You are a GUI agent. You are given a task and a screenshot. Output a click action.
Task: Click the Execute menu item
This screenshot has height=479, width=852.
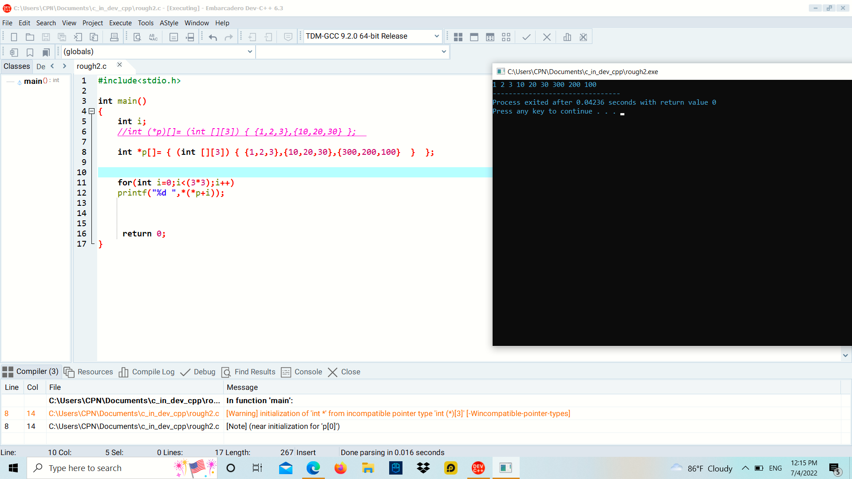pyautogui.click(x=119, y=23)
